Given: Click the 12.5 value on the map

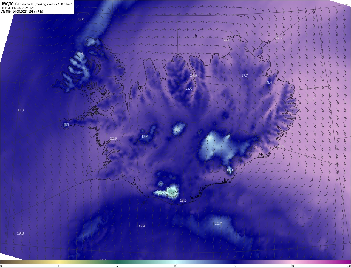Looking at the screenshot, I should pos(65,124).
